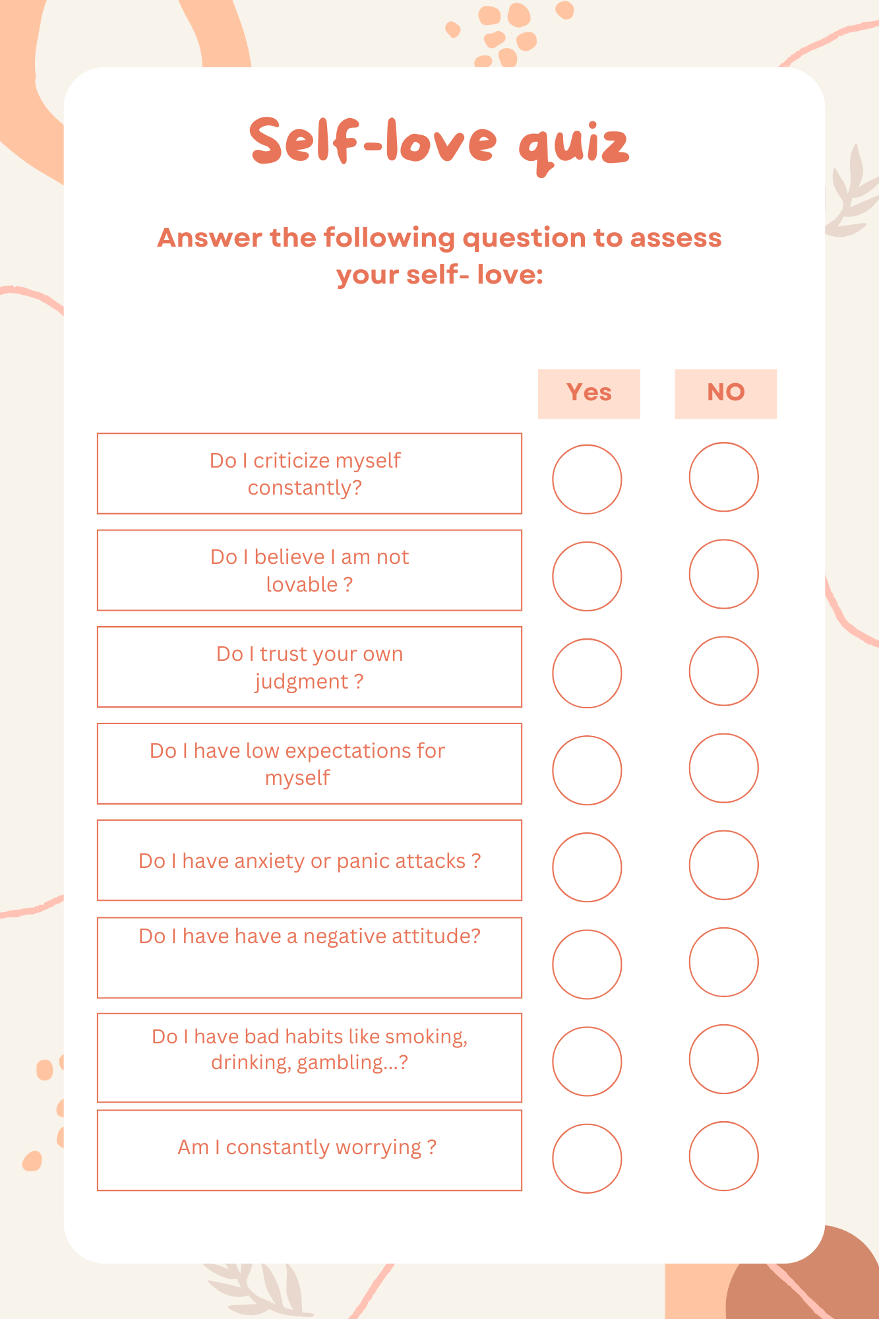Choose No for trusting your own judgment
The image size is (879, 1319).
click(x=723, y=671)
